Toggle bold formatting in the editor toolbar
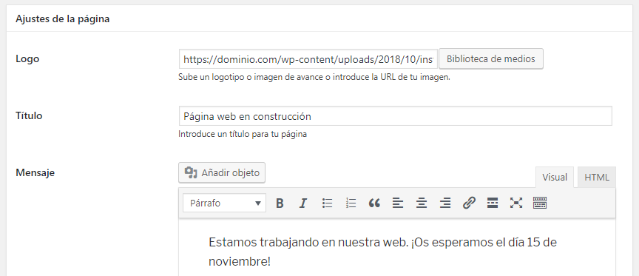Image resolution: width=639 pixels, height=276 pixels. pos(280,203)
